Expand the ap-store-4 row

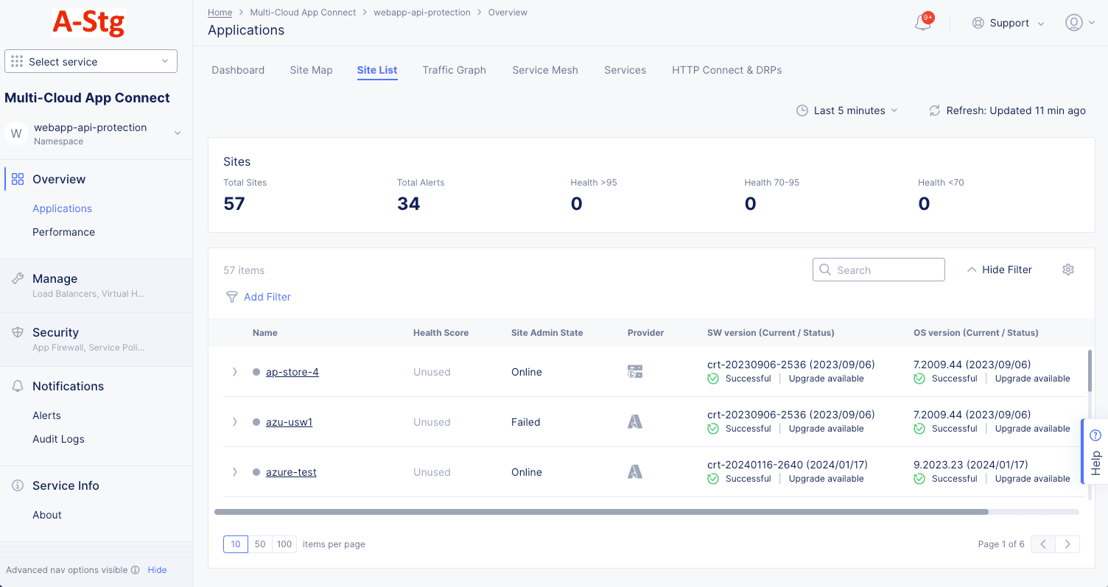pyautogui.click(x=235, y=372)
